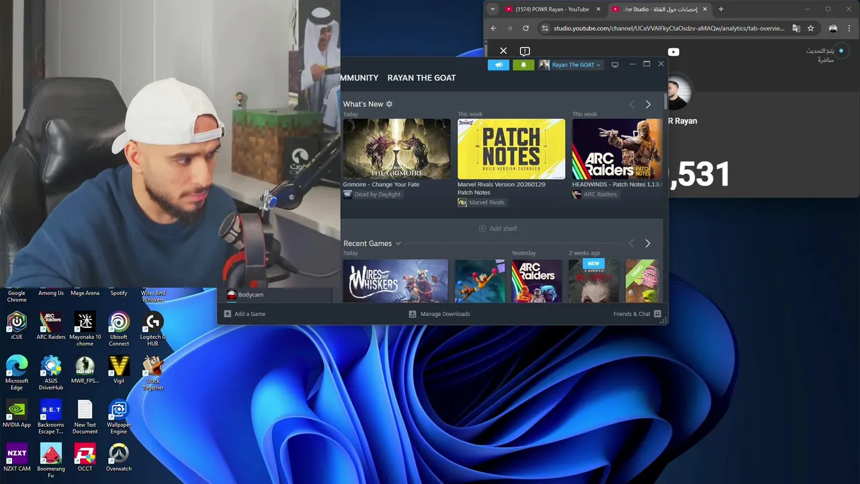Open the What's New settings gear
Screen dimensions: 860x484
tap(389, 104)
